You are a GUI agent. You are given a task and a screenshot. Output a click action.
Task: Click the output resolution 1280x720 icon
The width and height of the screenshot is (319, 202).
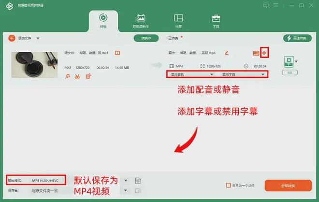coord(203,66)
